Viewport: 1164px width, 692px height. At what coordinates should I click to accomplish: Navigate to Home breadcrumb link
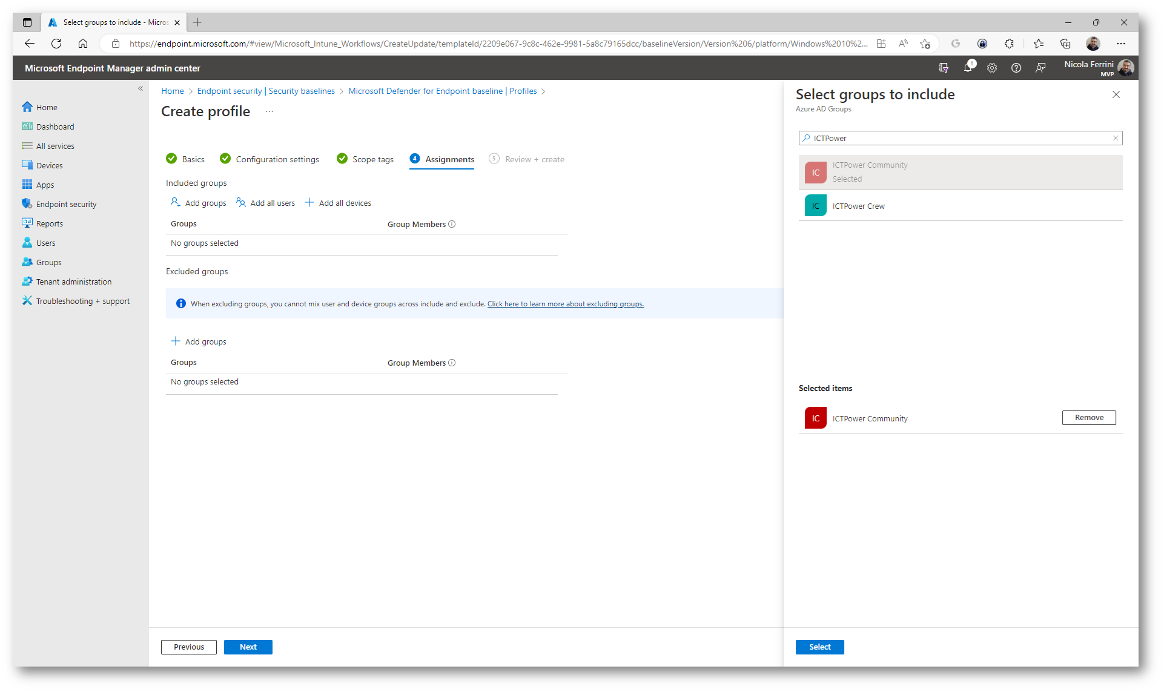tap(173, 91)
